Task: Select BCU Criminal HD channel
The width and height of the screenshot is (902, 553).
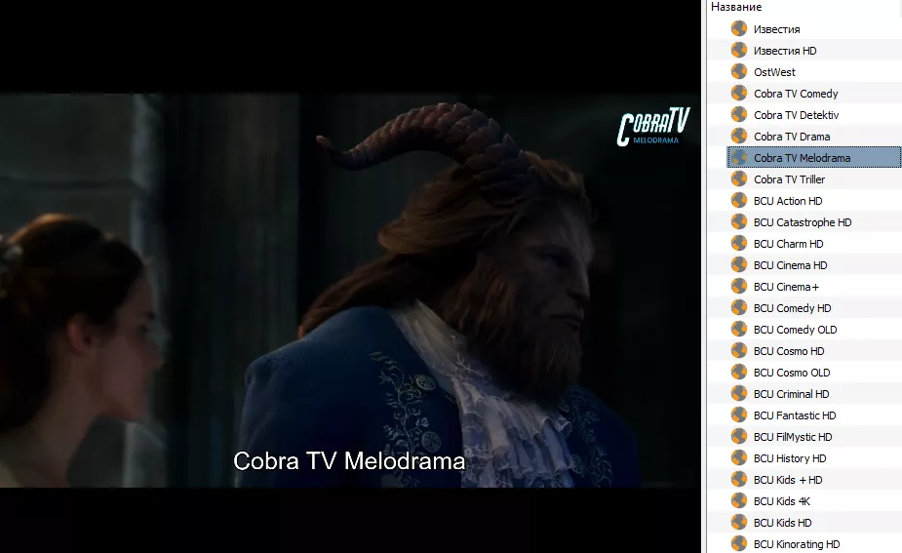Action: [791, 394]
